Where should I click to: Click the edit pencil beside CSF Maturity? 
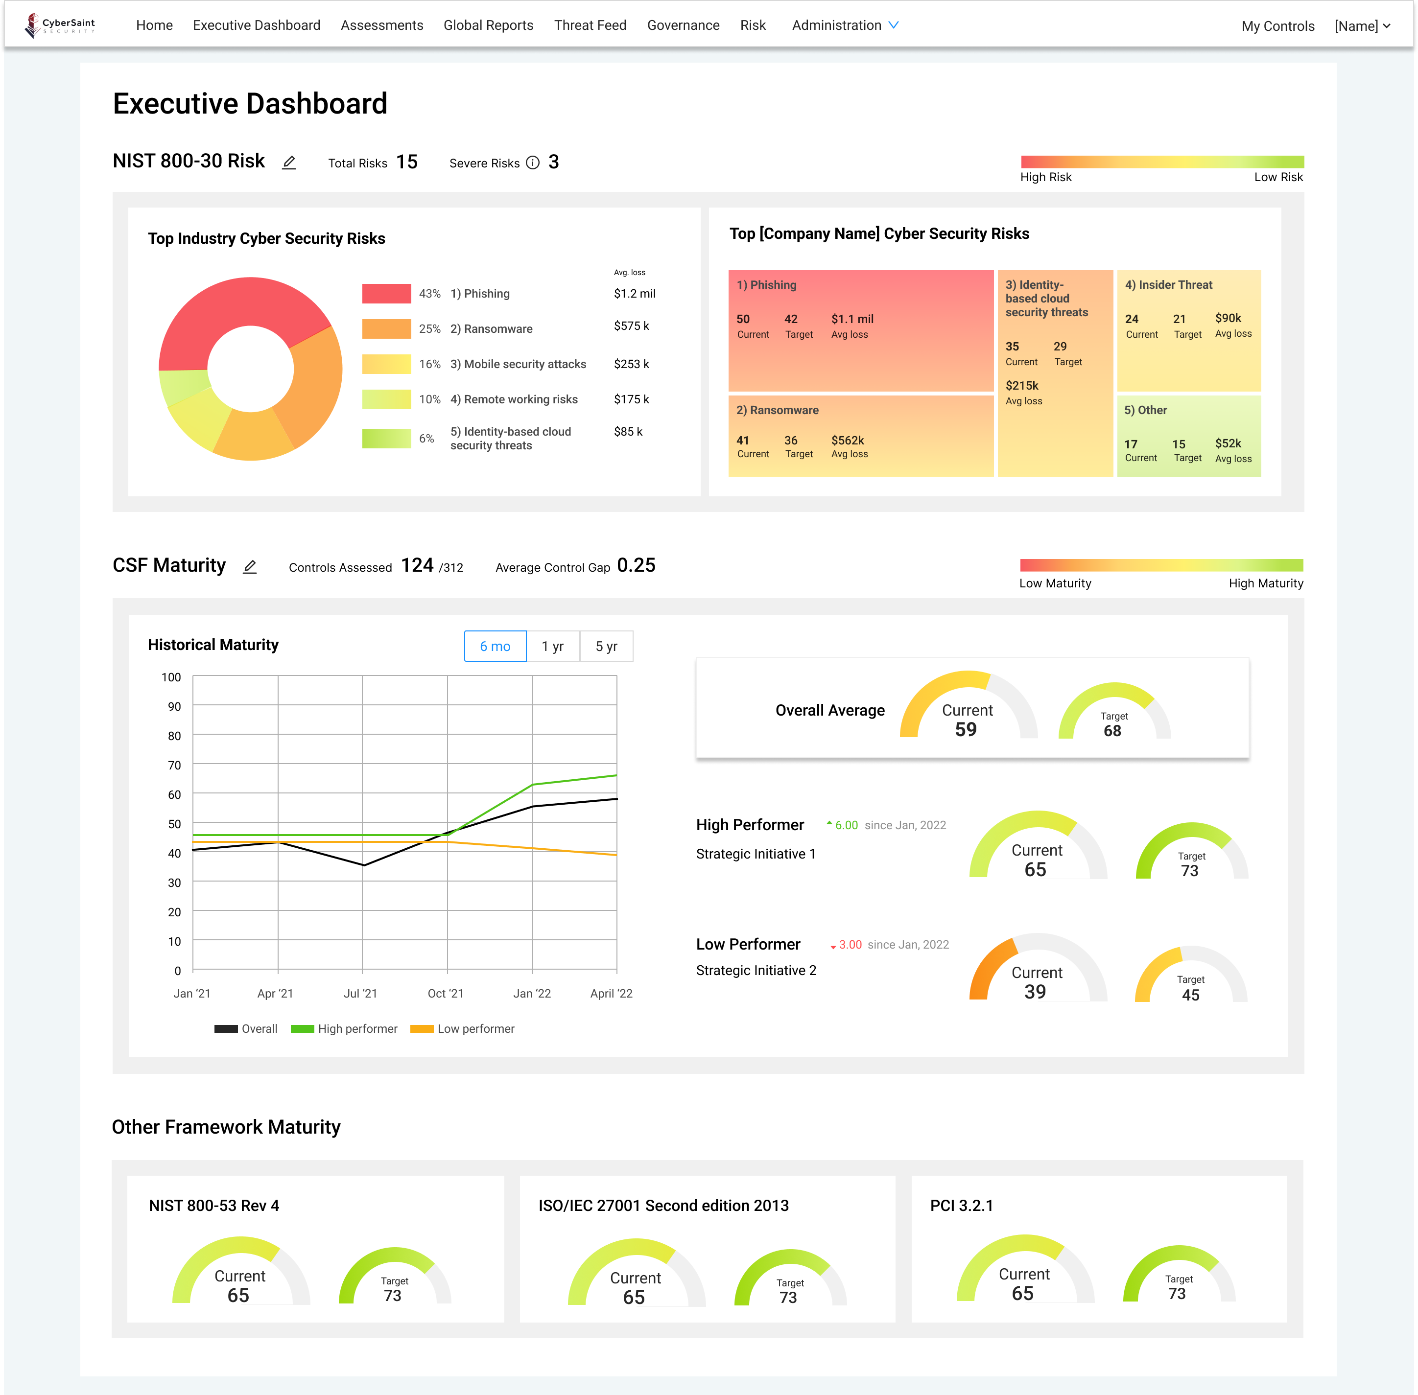tap(249, 566)
